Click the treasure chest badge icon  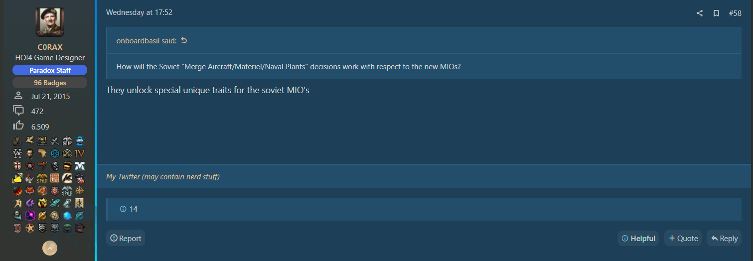click(67, 166)
